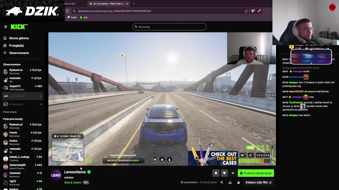Expand followed list with Pokaż więcej

pyautogui.click(x=10, y=112)
